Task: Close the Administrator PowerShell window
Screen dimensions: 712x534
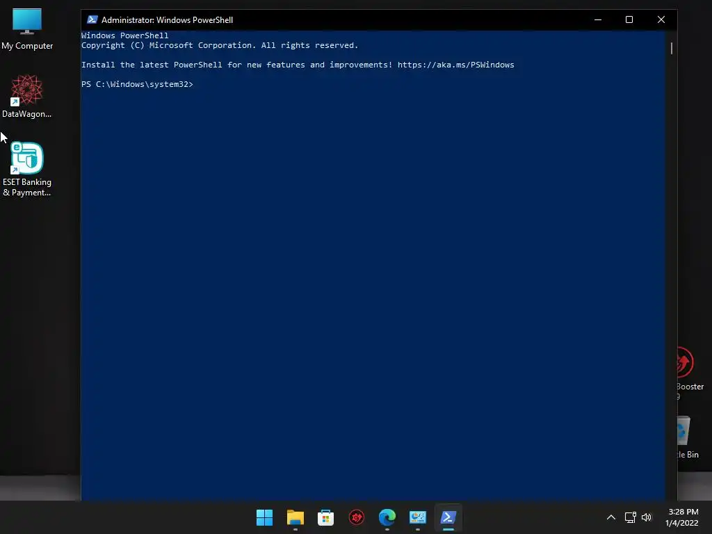Action: pos(661,19)
